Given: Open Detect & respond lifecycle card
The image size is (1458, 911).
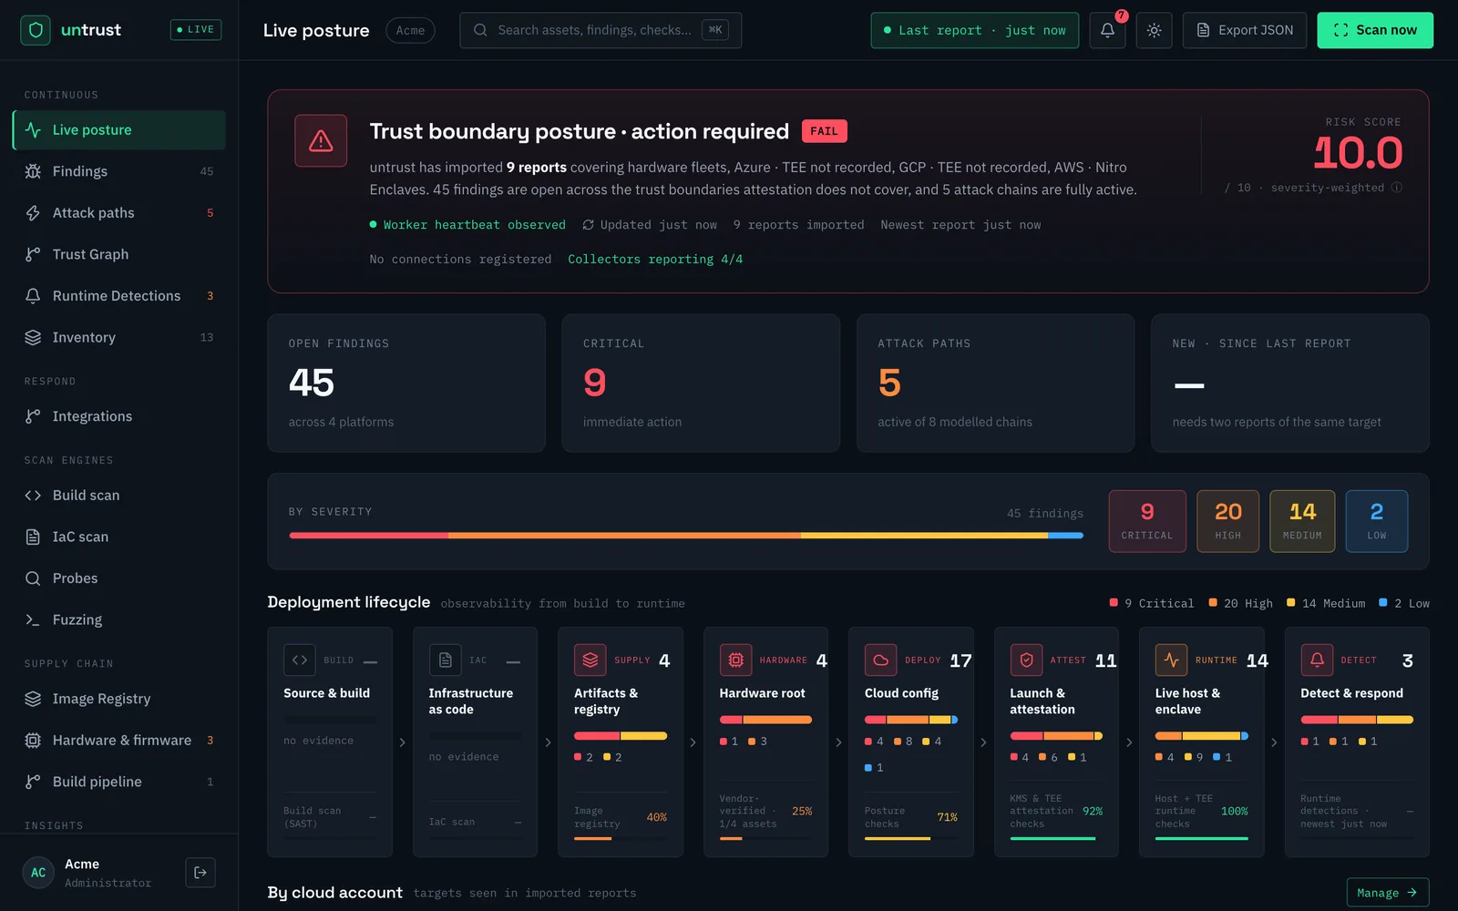Looking at the screenshot, I should [x=1357, y=742].
